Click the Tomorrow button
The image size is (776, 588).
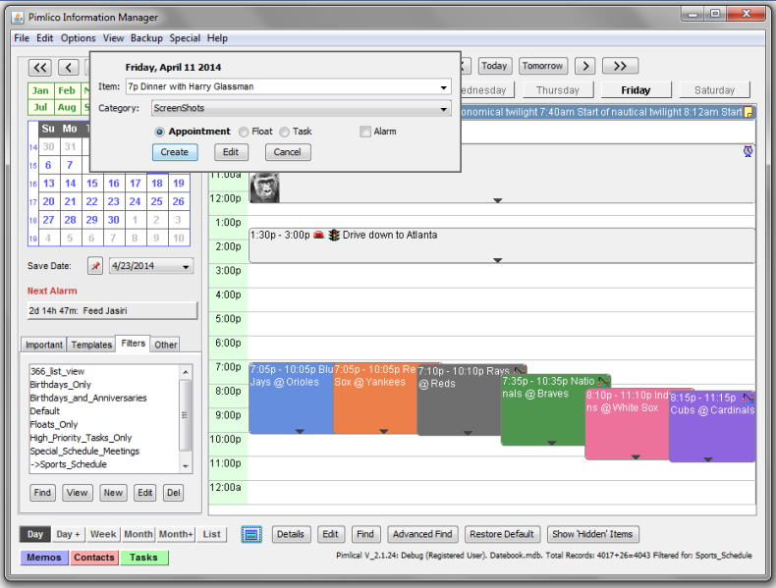pos(542,66)
